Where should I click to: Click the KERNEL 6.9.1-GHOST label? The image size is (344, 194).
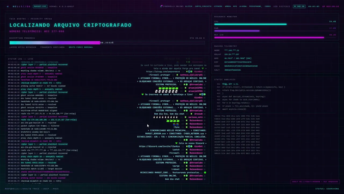coord(62,6)
